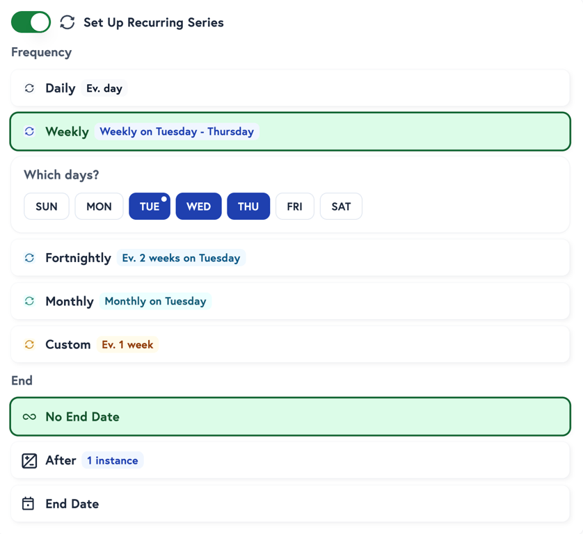Disable the Set Up Recurring Series toggle
This screenshot has height=534, width=583.
[30, 22]
